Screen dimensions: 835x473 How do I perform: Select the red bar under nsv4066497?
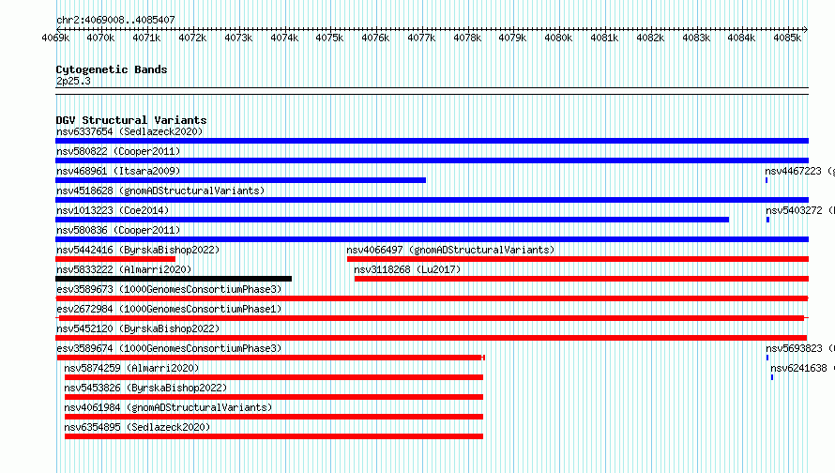pos(578,259)
